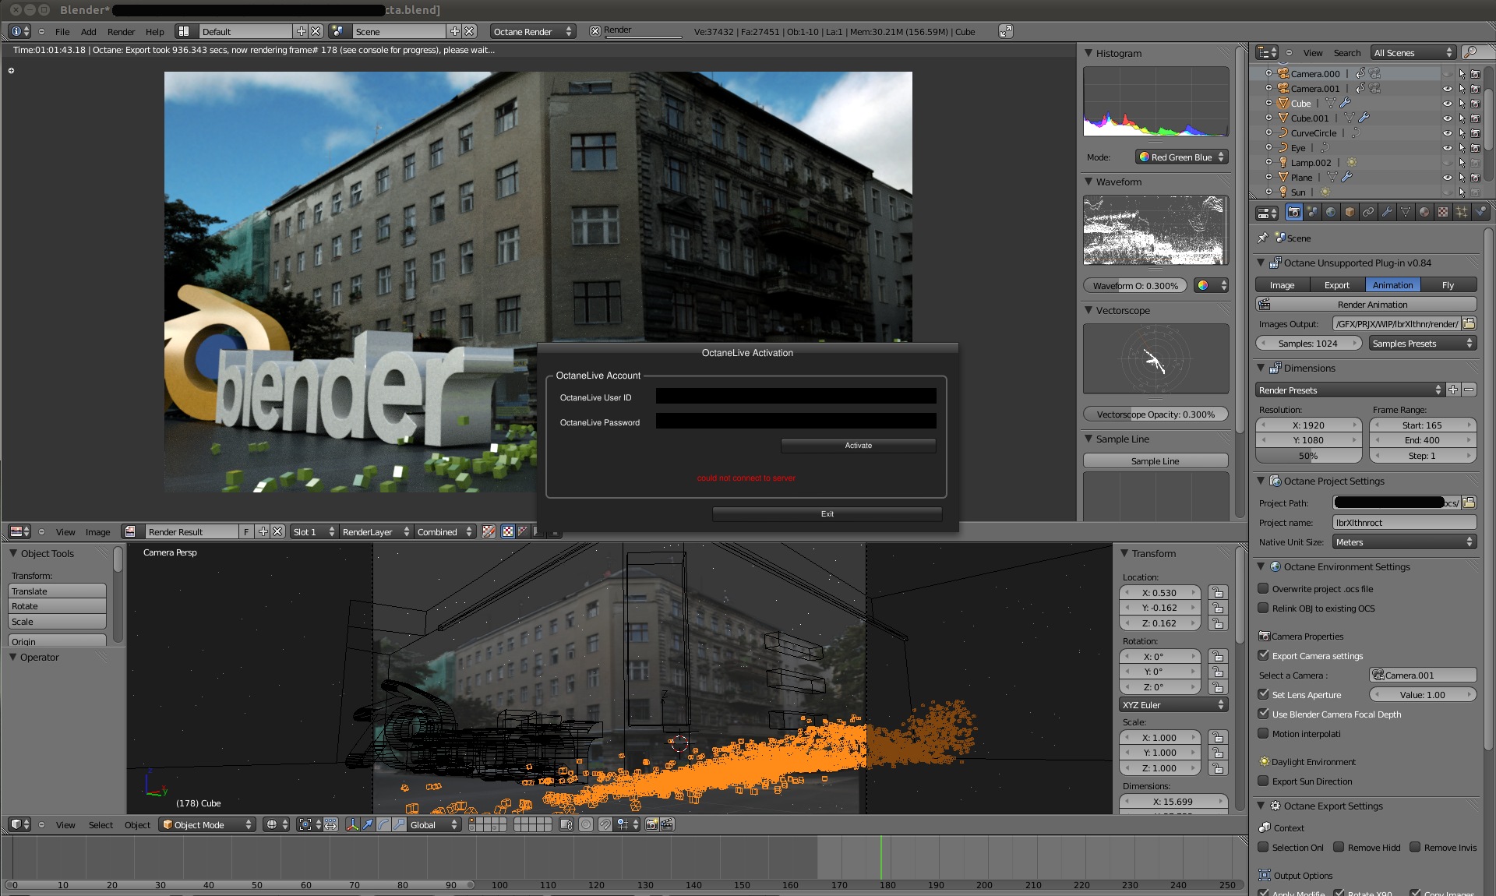The image size is (1496, 896).
Task: Pin the Scene properties context
Action: pyautogui.click(x=1263, y=238)
